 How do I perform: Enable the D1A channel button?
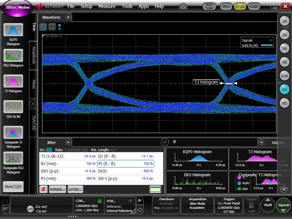[x=284, y=76]
